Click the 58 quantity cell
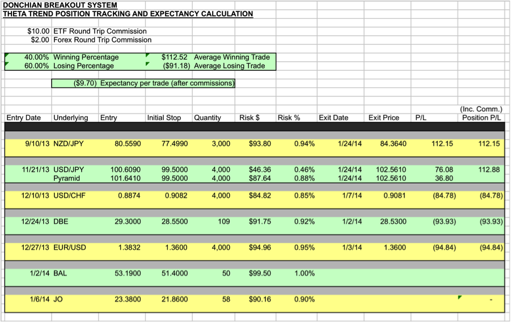511x322 pixels. [226, 299]
